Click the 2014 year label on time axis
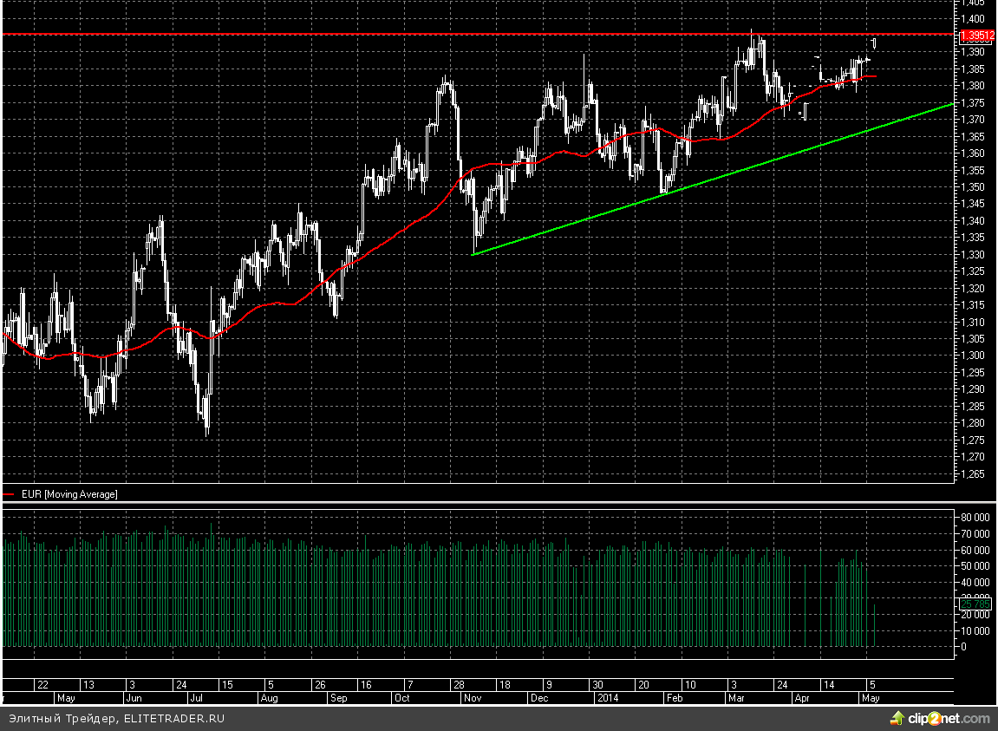998x731 pixels. (608, 697)
